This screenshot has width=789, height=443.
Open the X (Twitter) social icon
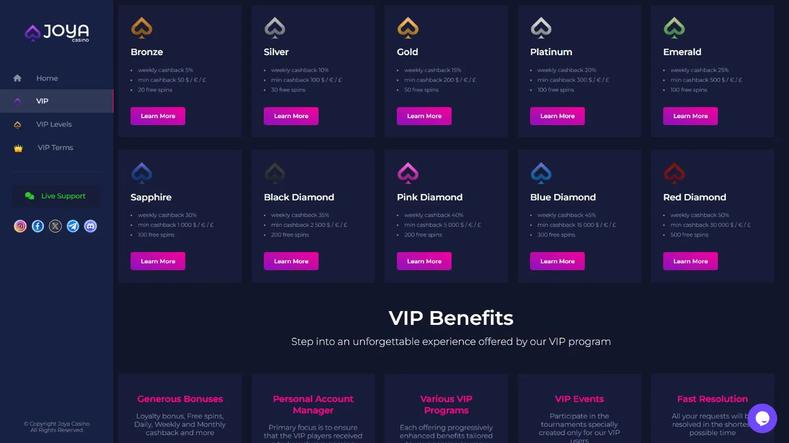coord(55,226)
